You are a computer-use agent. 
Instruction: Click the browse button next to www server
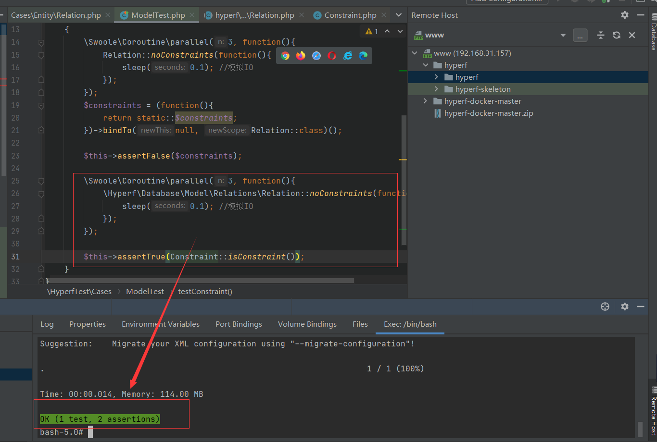click(x=580, y=35)
